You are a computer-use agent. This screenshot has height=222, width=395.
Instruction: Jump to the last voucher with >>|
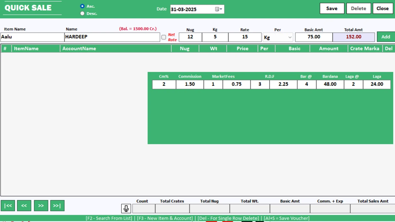click(x=57, y=206)
